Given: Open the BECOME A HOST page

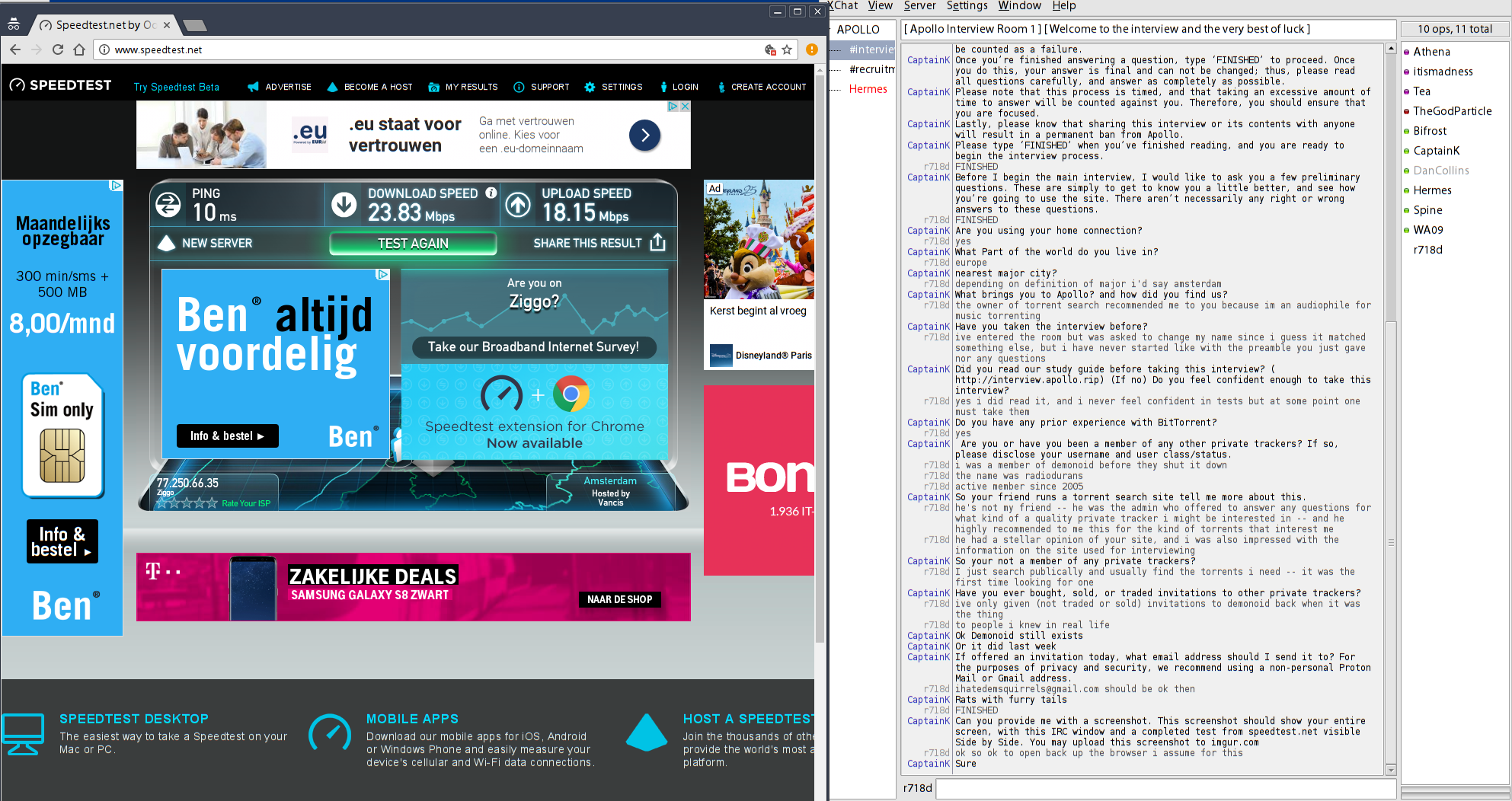Looking at the screenshot, I should [369, 87].
